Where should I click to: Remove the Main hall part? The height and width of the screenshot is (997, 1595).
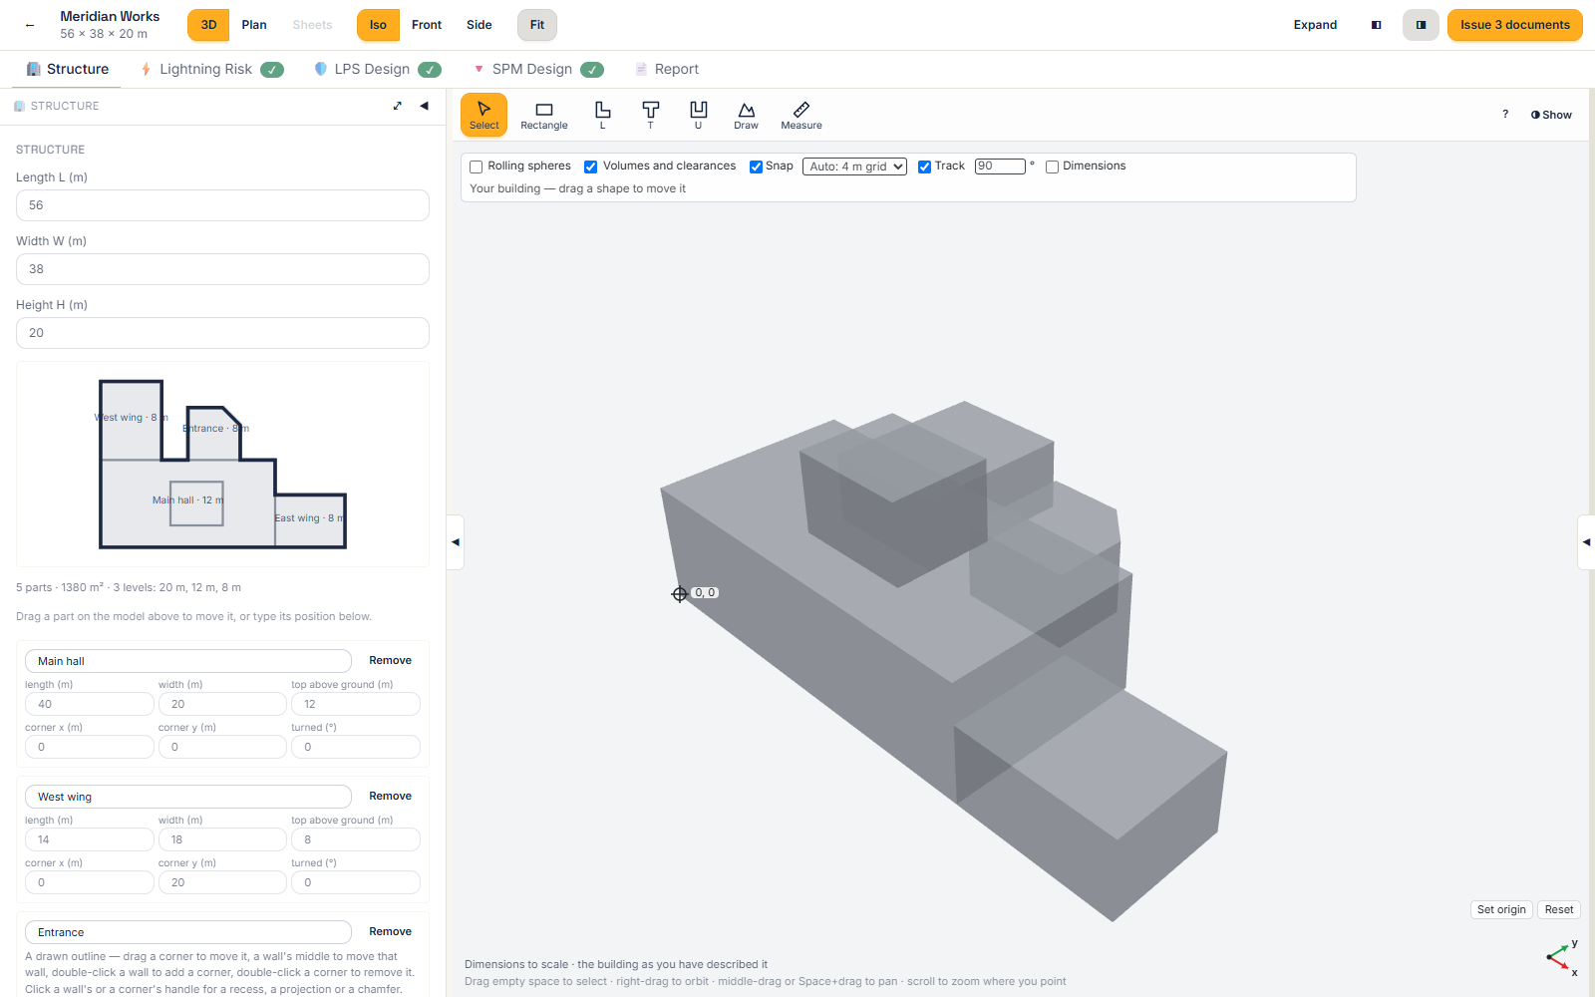(390, 661)
